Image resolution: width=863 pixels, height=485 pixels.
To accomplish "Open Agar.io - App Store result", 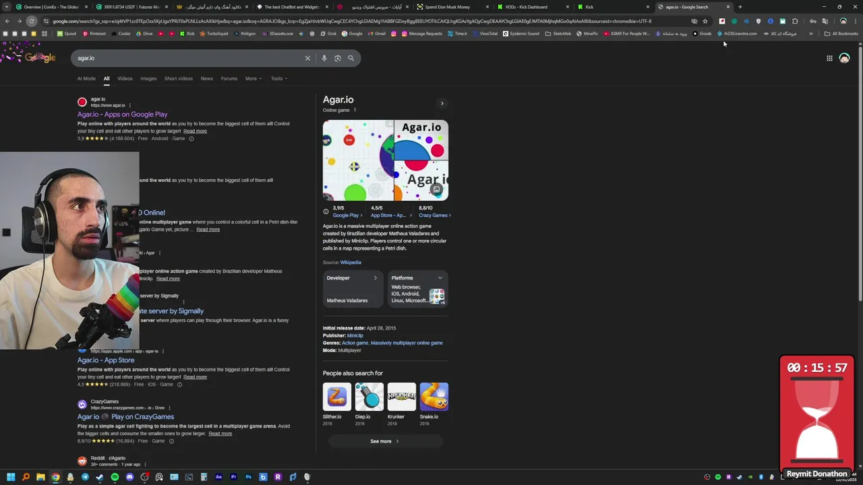I will click(106, 360).
